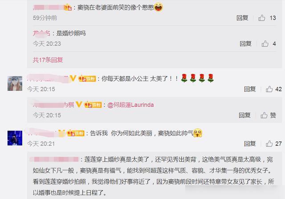Reply to the 是婚纱照吗 comment
This screenshot has height=199, width=285.
[245, 44]
